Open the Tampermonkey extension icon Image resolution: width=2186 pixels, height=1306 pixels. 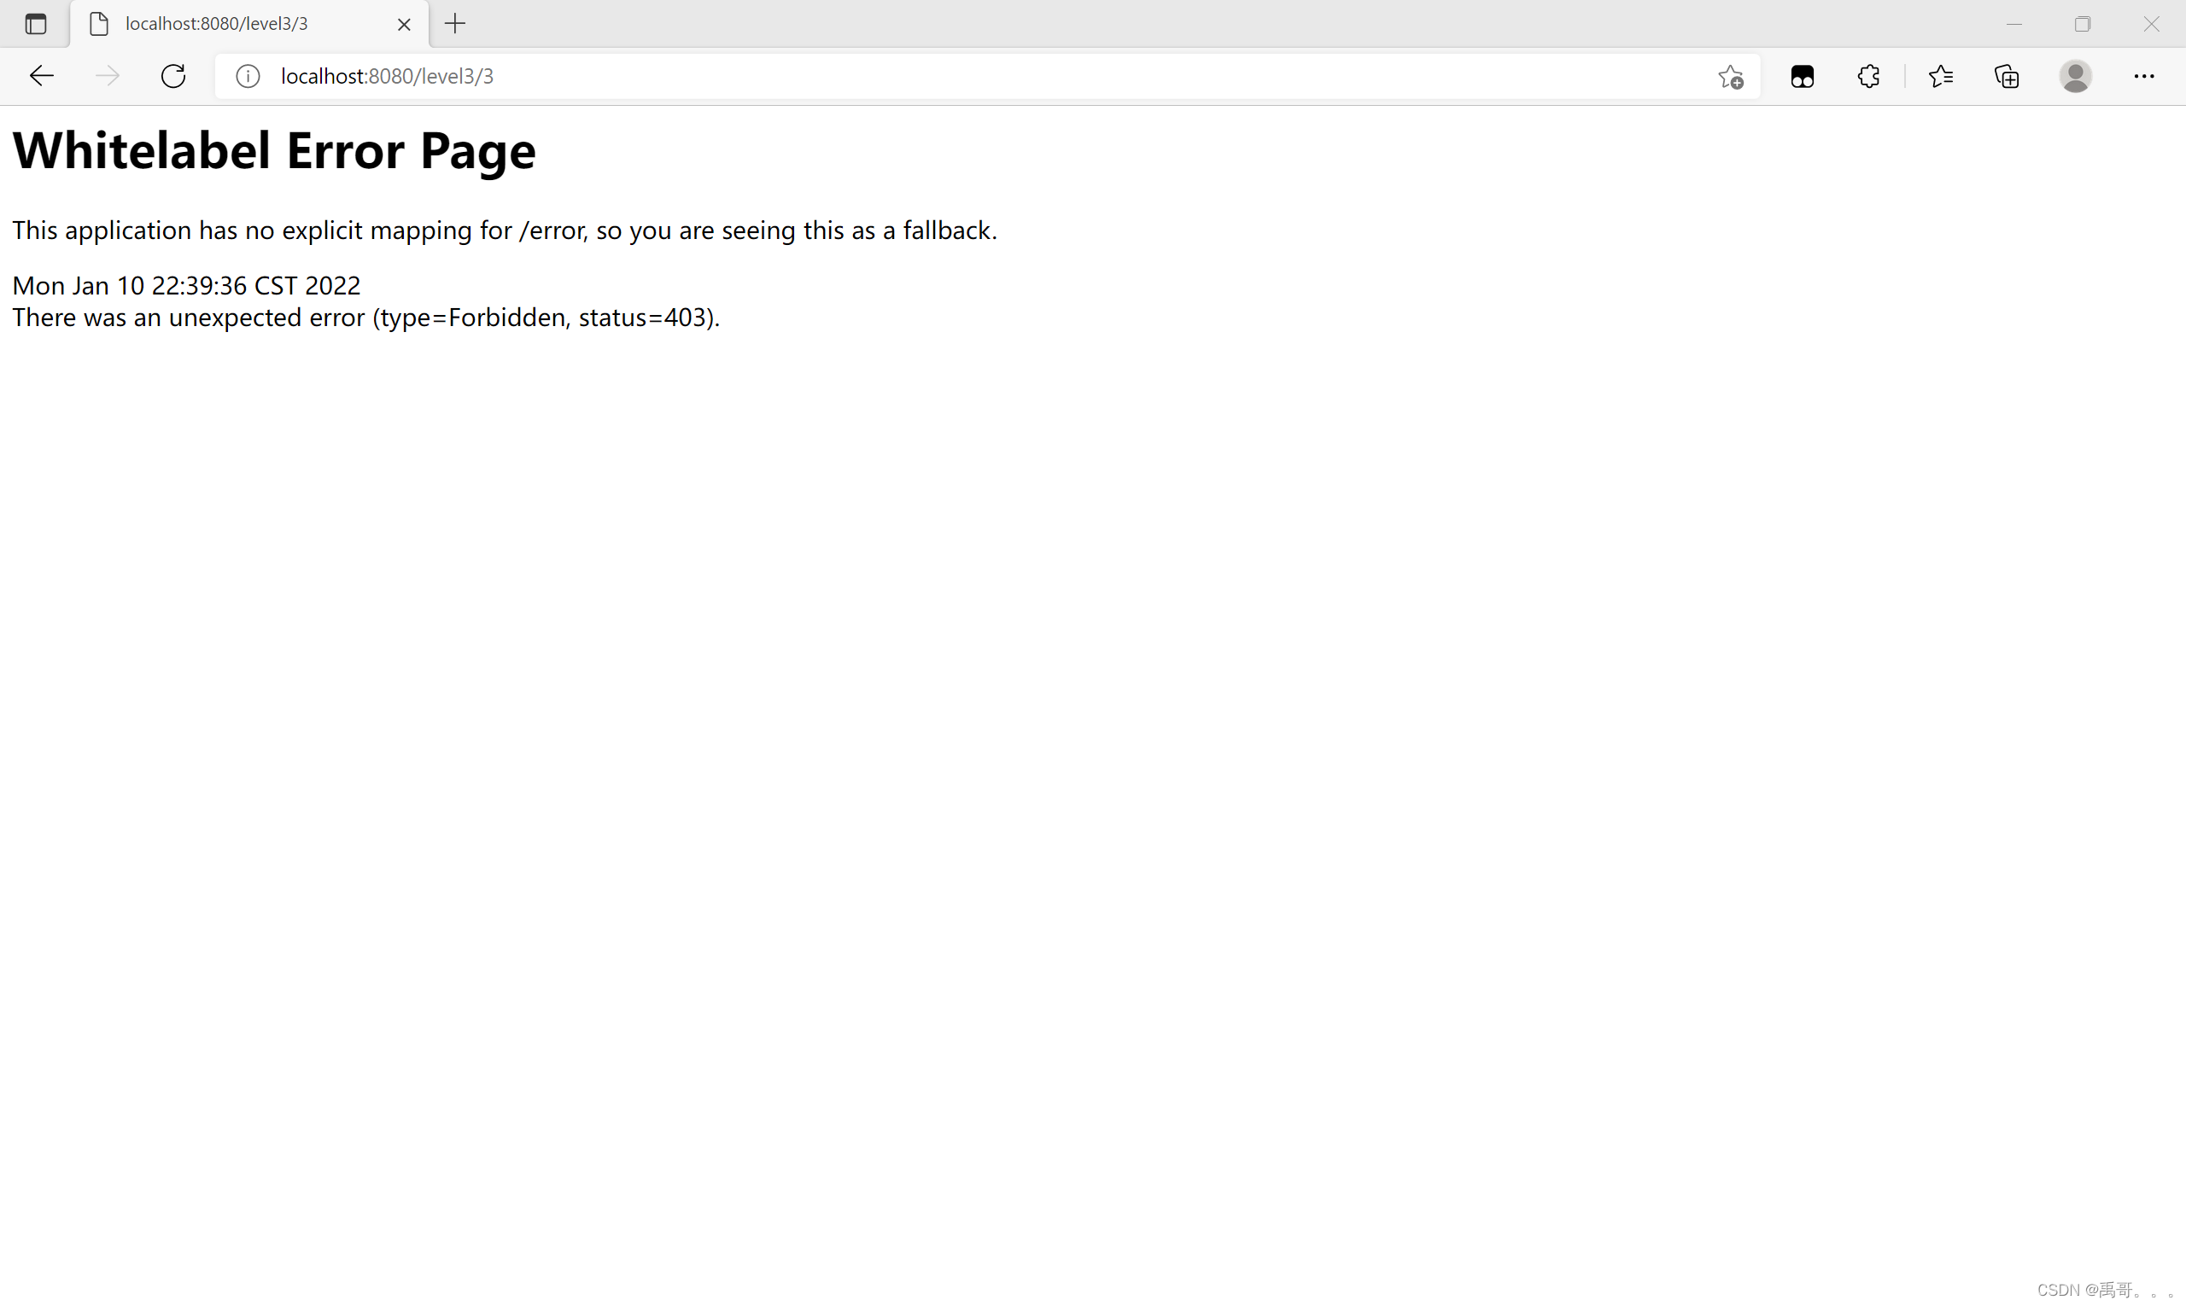[1802, 77]
